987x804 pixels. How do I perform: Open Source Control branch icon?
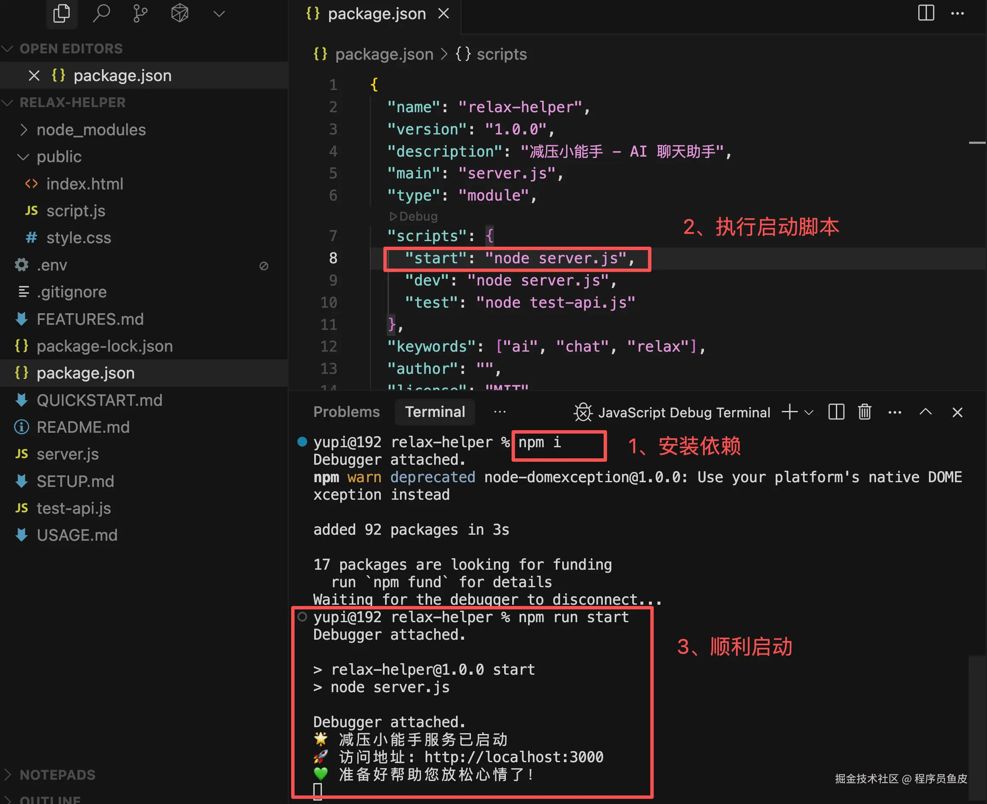[x=140, y=14]
